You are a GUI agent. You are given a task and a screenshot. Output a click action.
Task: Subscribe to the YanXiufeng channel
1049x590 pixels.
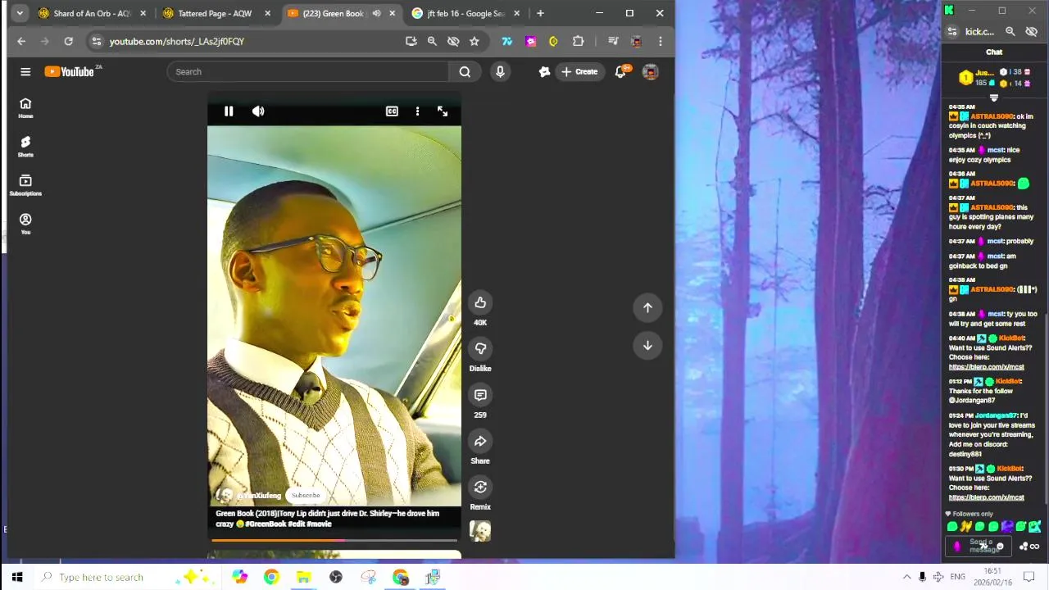(306, 495)
